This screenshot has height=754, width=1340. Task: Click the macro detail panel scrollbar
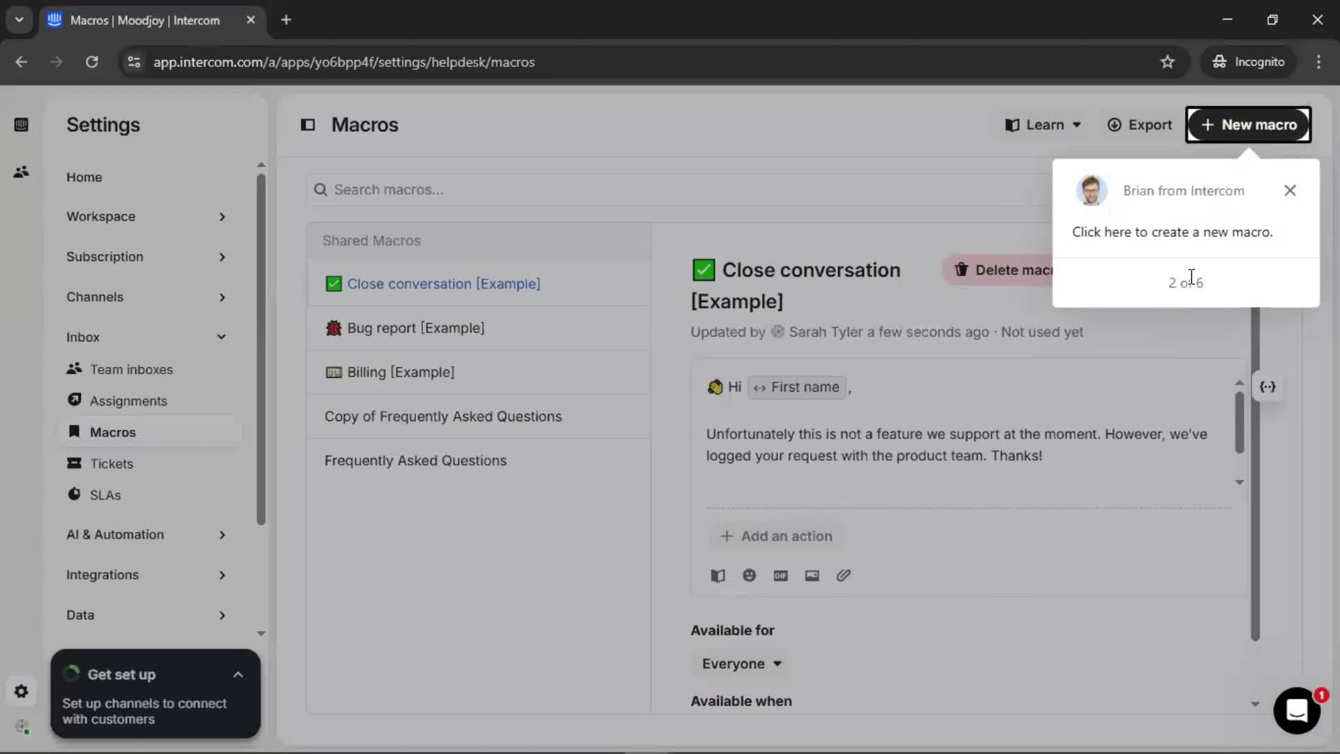tap(1255, 475)
